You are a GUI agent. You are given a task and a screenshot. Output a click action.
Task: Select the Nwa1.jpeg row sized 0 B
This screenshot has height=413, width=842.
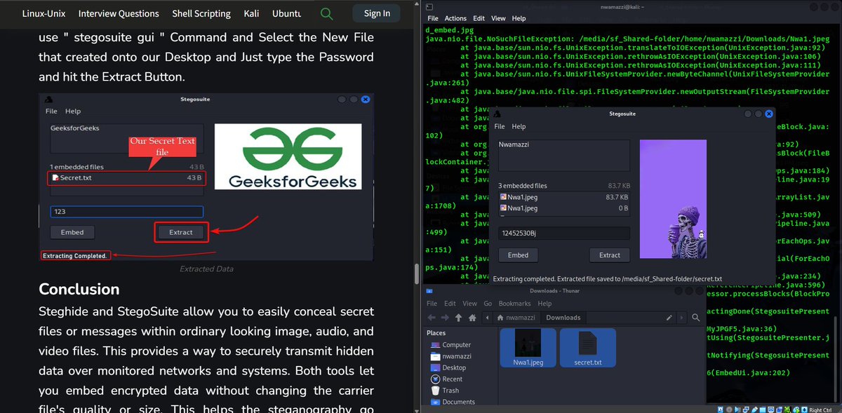tap(564, 208)
